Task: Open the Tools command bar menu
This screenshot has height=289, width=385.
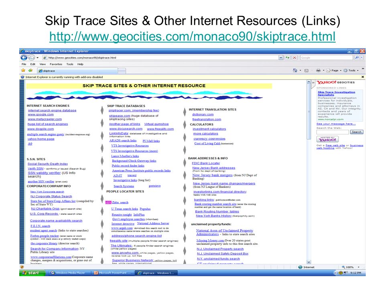Action: coord(351,71)
